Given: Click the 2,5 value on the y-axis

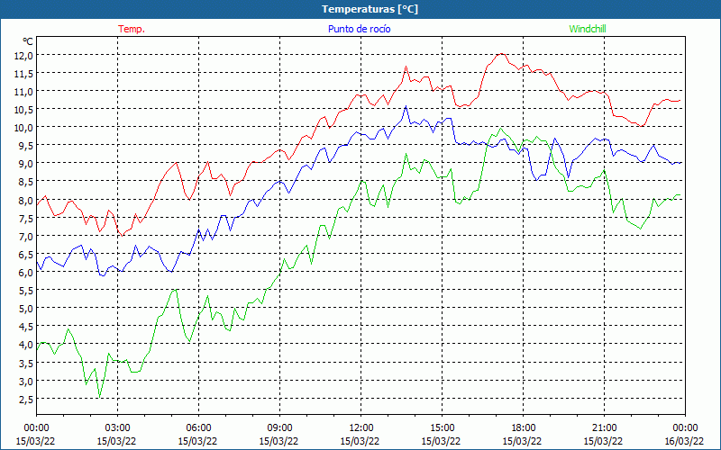Looking at the screenshot, I should coord(26,399).
